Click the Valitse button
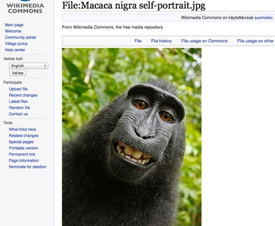 [18, 73]
